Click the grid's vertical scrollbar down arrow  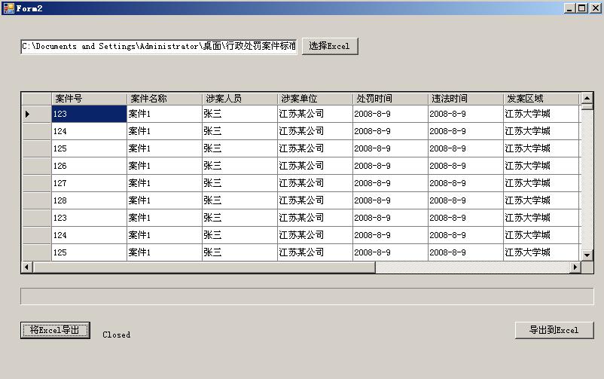pos(587,255)
